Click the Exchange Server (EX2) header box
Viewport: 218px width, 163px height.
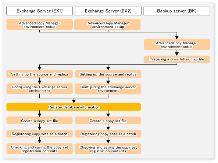(x=108, y=11)
